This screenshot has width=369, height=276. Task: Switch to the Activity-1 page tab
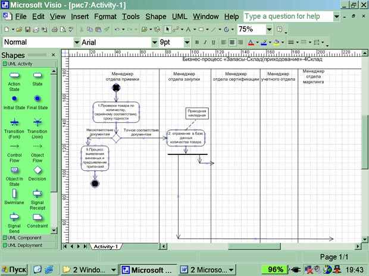click(x=106, y=247)
